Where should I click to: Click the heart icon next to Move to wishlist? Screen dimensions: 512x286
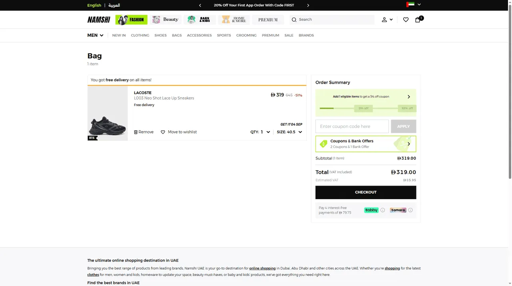[163, 132]
